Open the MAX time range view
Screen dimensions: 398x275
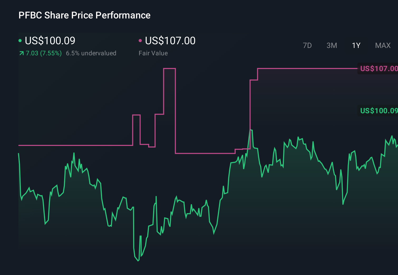(382, 45)
